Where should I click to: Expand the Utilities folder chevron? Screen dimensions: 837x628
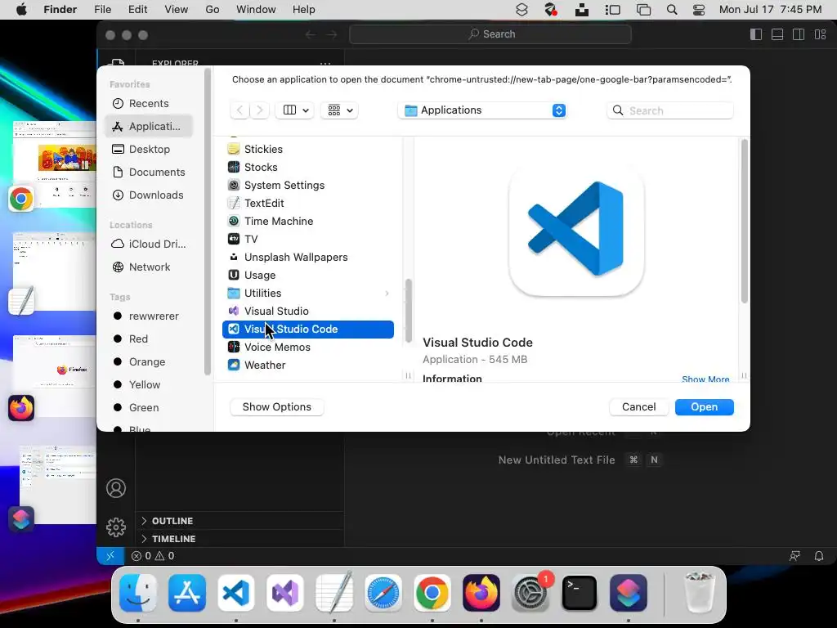pyautogui.click(x=387, y=294)
